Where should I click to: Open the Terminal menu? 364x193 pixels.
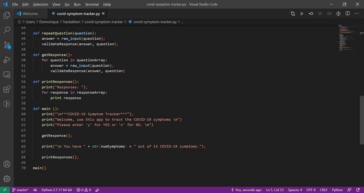tap(92, 5)
